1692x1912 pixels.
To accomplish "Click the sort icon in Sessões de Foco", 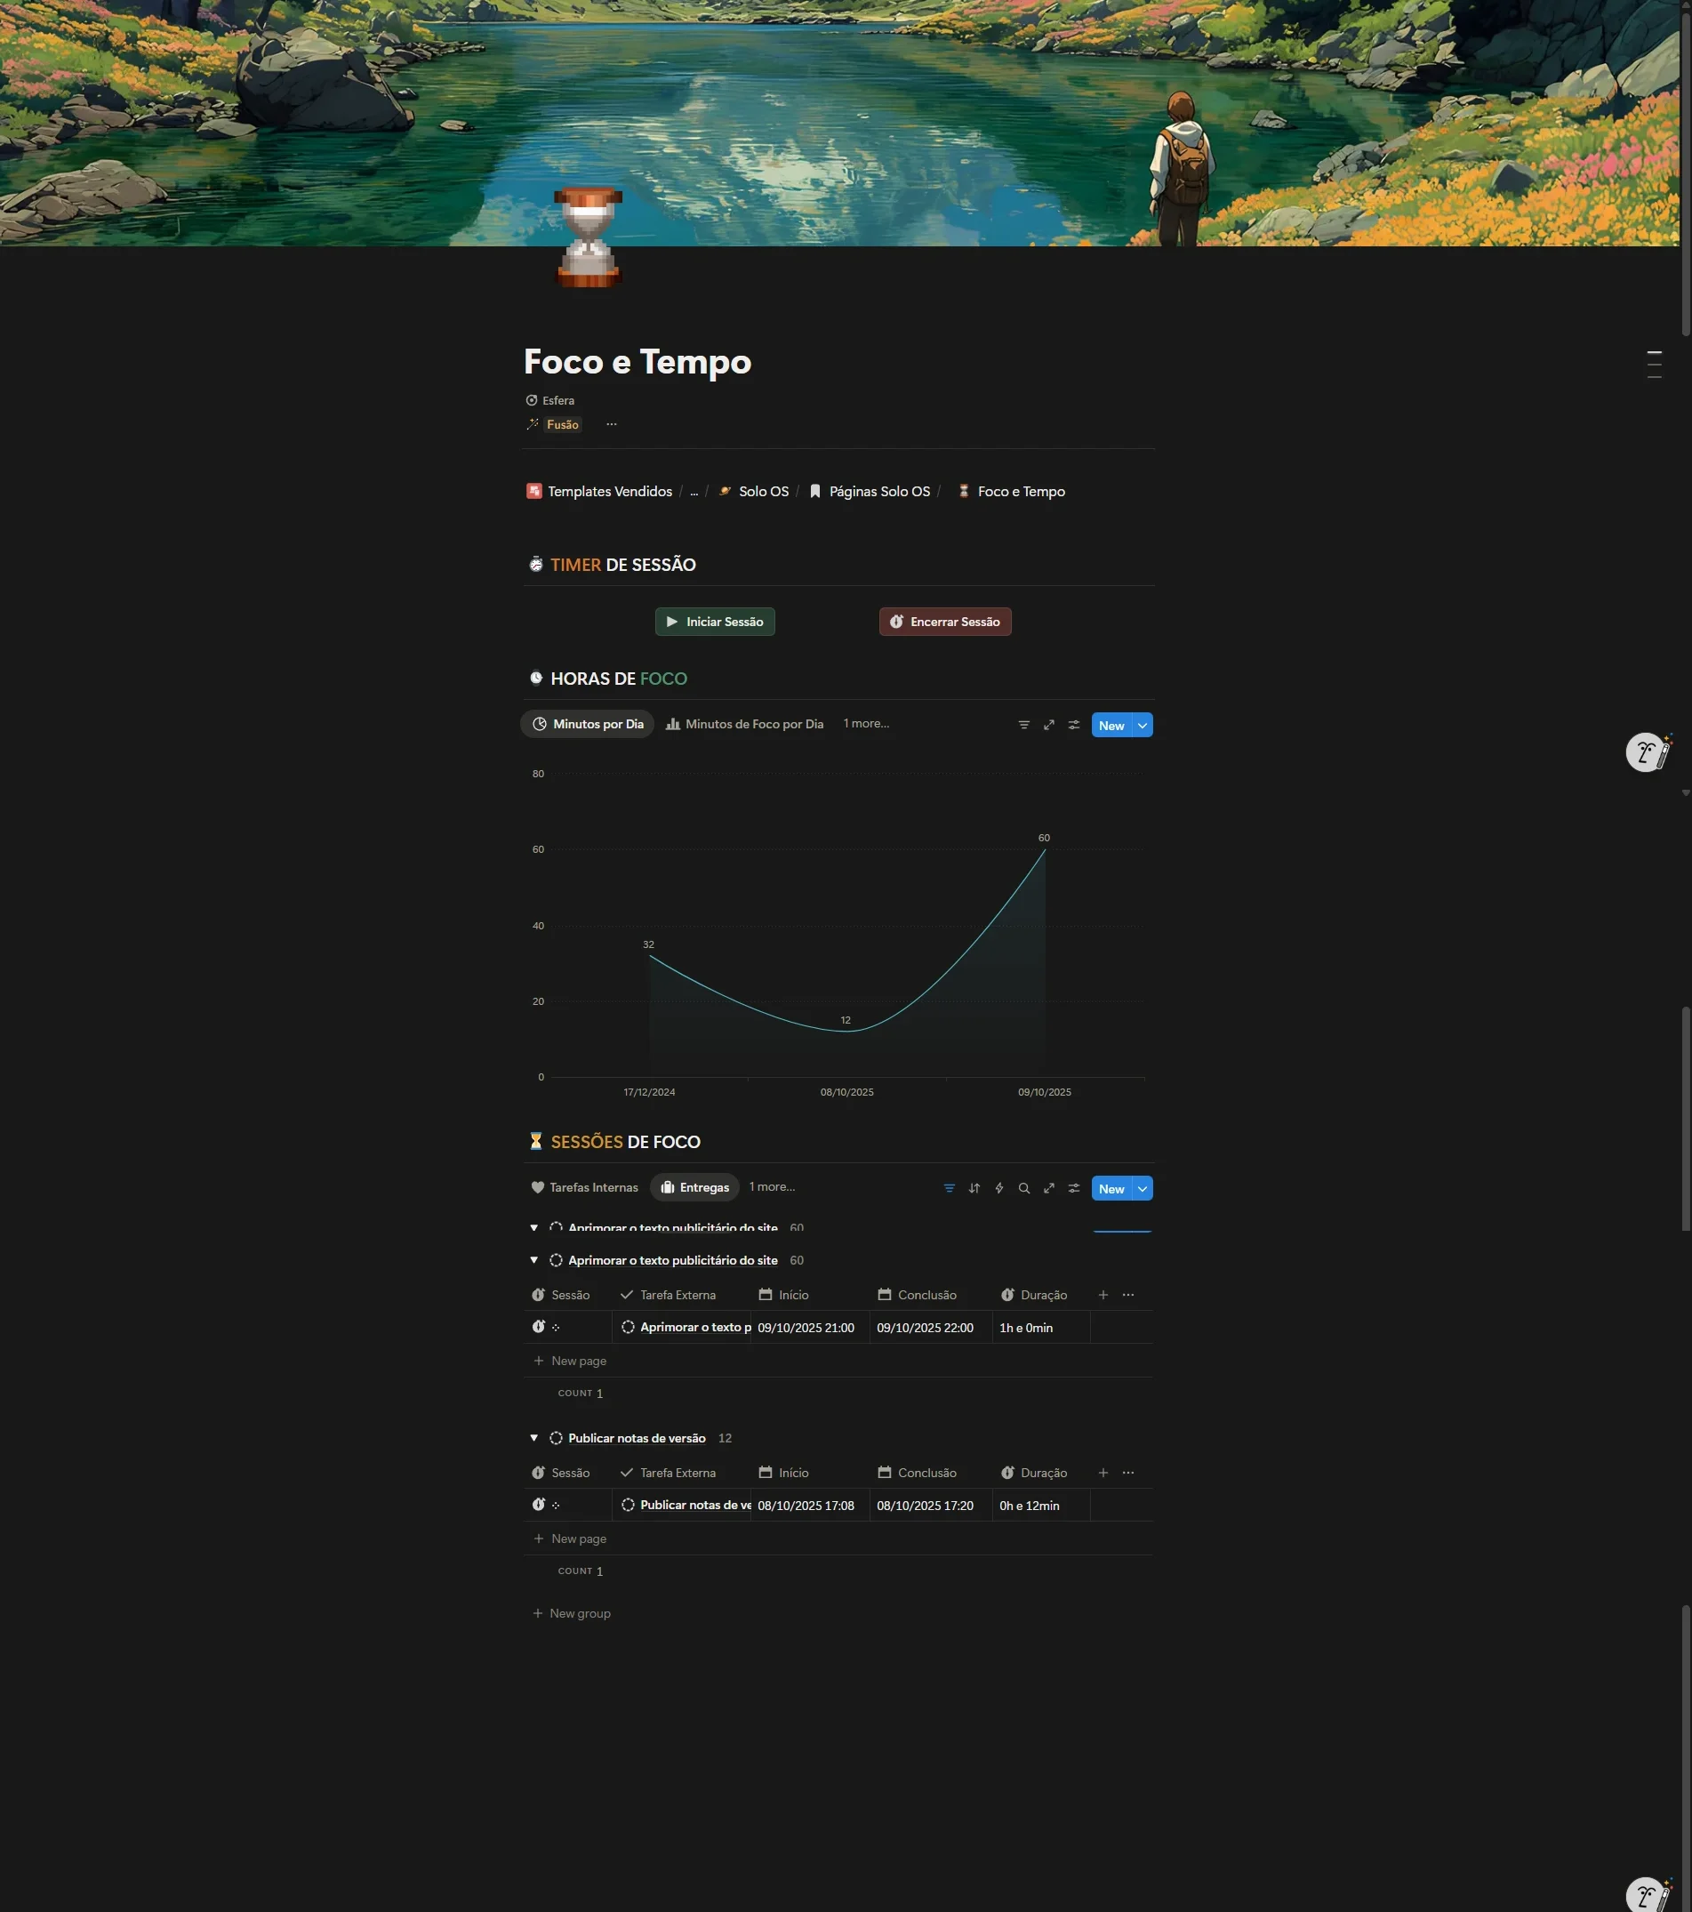I will [x=974, y=1188].
